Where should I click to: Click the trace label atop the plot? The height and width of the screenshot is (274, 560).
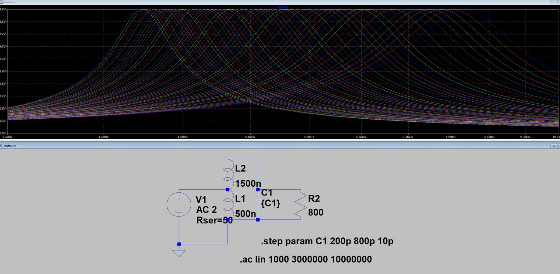(x=283, y=7)
